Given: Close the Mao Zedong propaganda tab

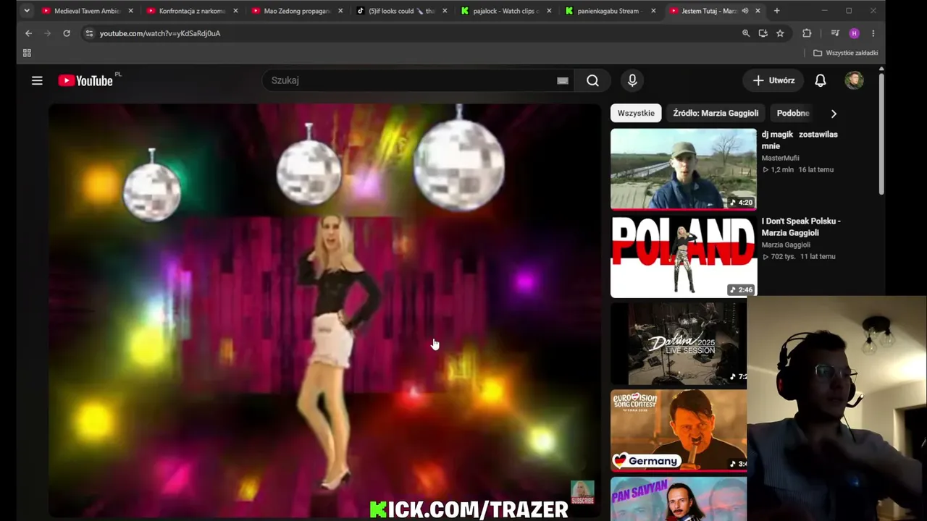Looking at the screenshot, I should [x=340, y=11].
